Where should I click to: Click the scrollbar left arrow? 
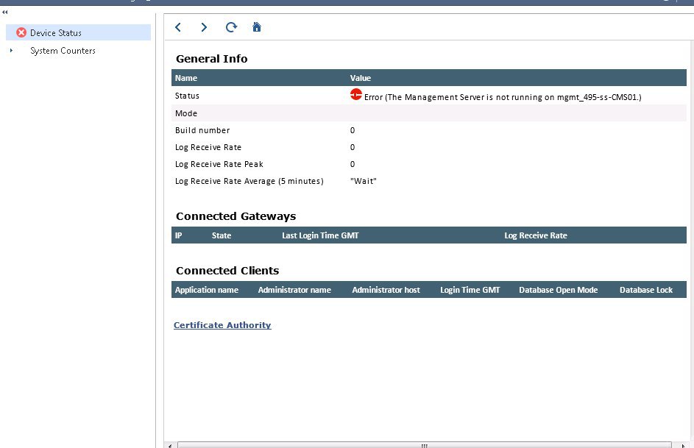click(x=170, y=445)
